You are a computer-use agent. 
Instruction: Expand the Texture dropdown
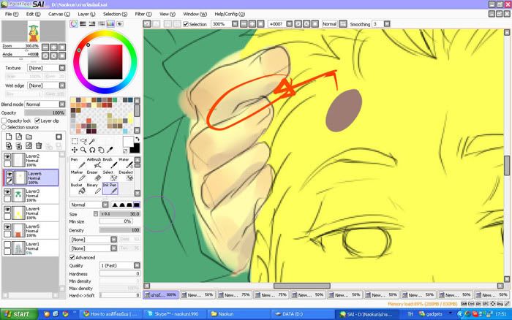tap(44, 68)
